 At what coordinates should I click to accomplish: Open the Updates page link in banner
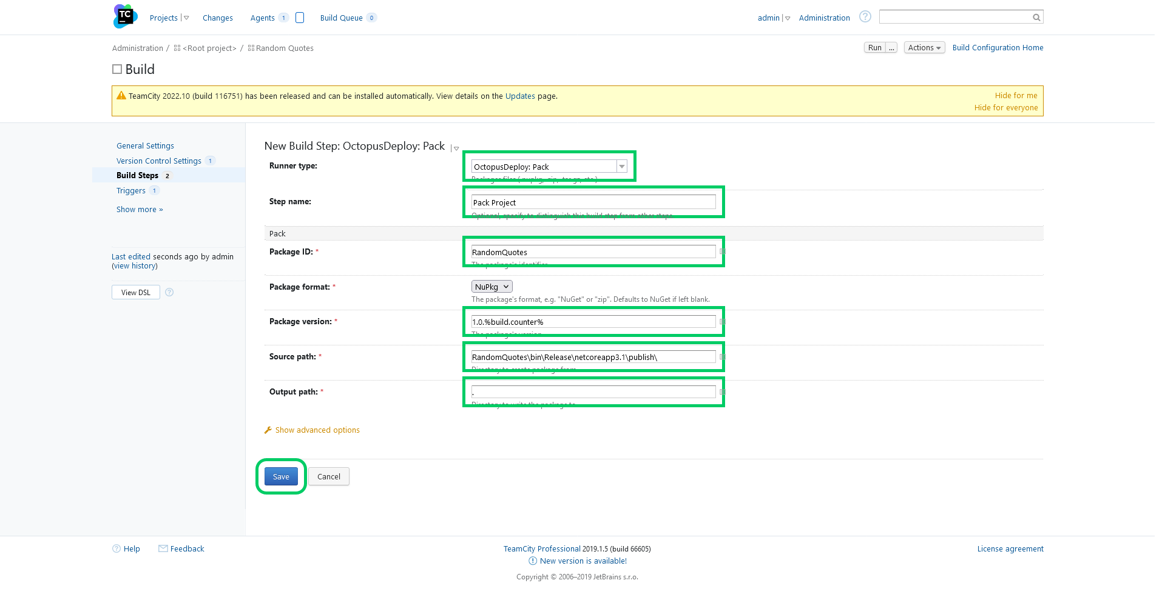520,96
